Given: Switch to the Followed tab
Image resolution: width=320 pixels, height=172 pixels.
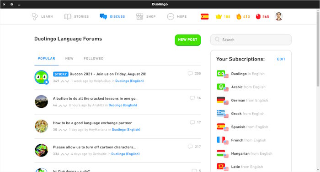Looking at the screenshot, I should point(93,59).
